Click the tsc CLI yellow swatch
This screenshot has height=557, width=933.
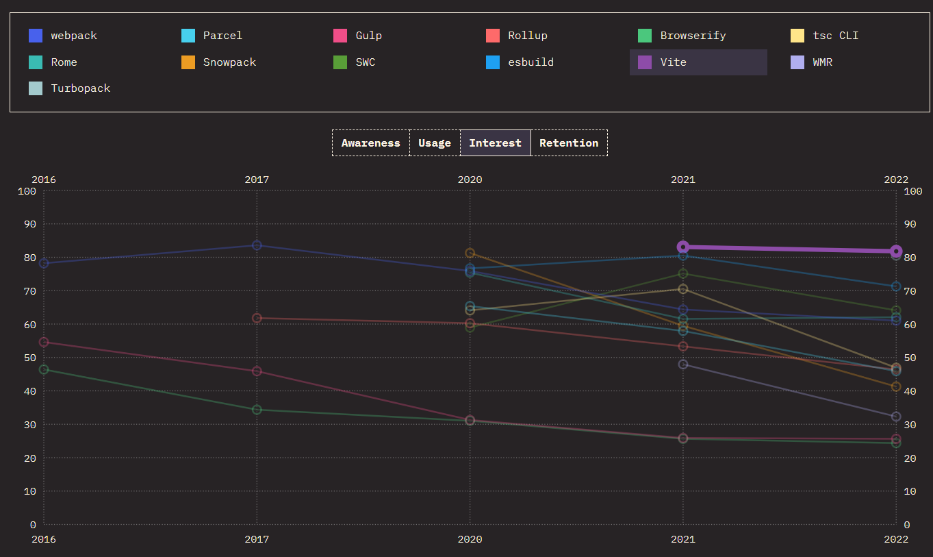coord(797,36)
